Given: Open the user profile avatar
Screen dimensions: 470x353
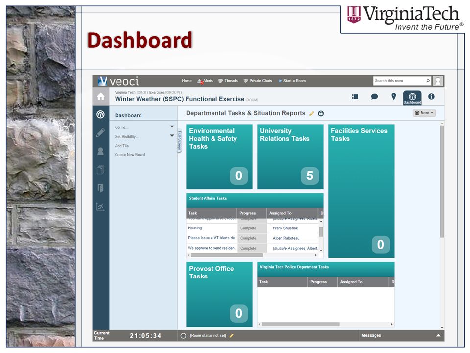Looking at the screenshot, I should click(x=438, y=81).
